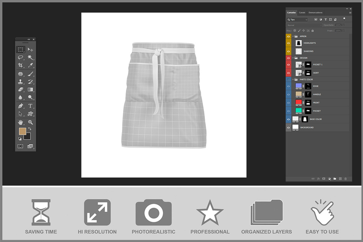The height and width of the screenshot is (242, 363).
Task: Select the Horizontal Type tool
Action: 30,106
